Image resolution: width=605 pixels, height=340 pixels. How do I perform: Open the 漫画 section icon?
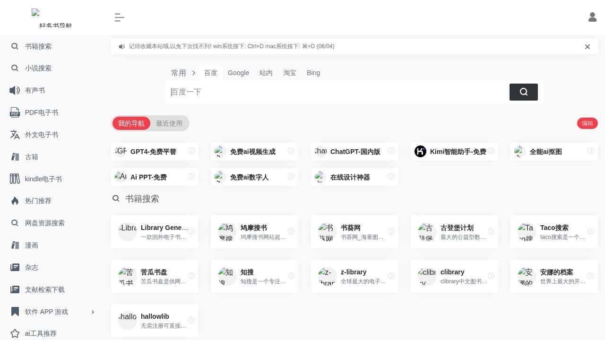pos(15,245)
